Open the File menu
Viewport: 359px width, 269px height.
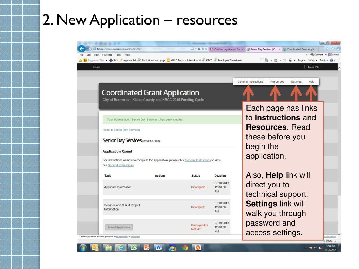[x=81, y=55]
